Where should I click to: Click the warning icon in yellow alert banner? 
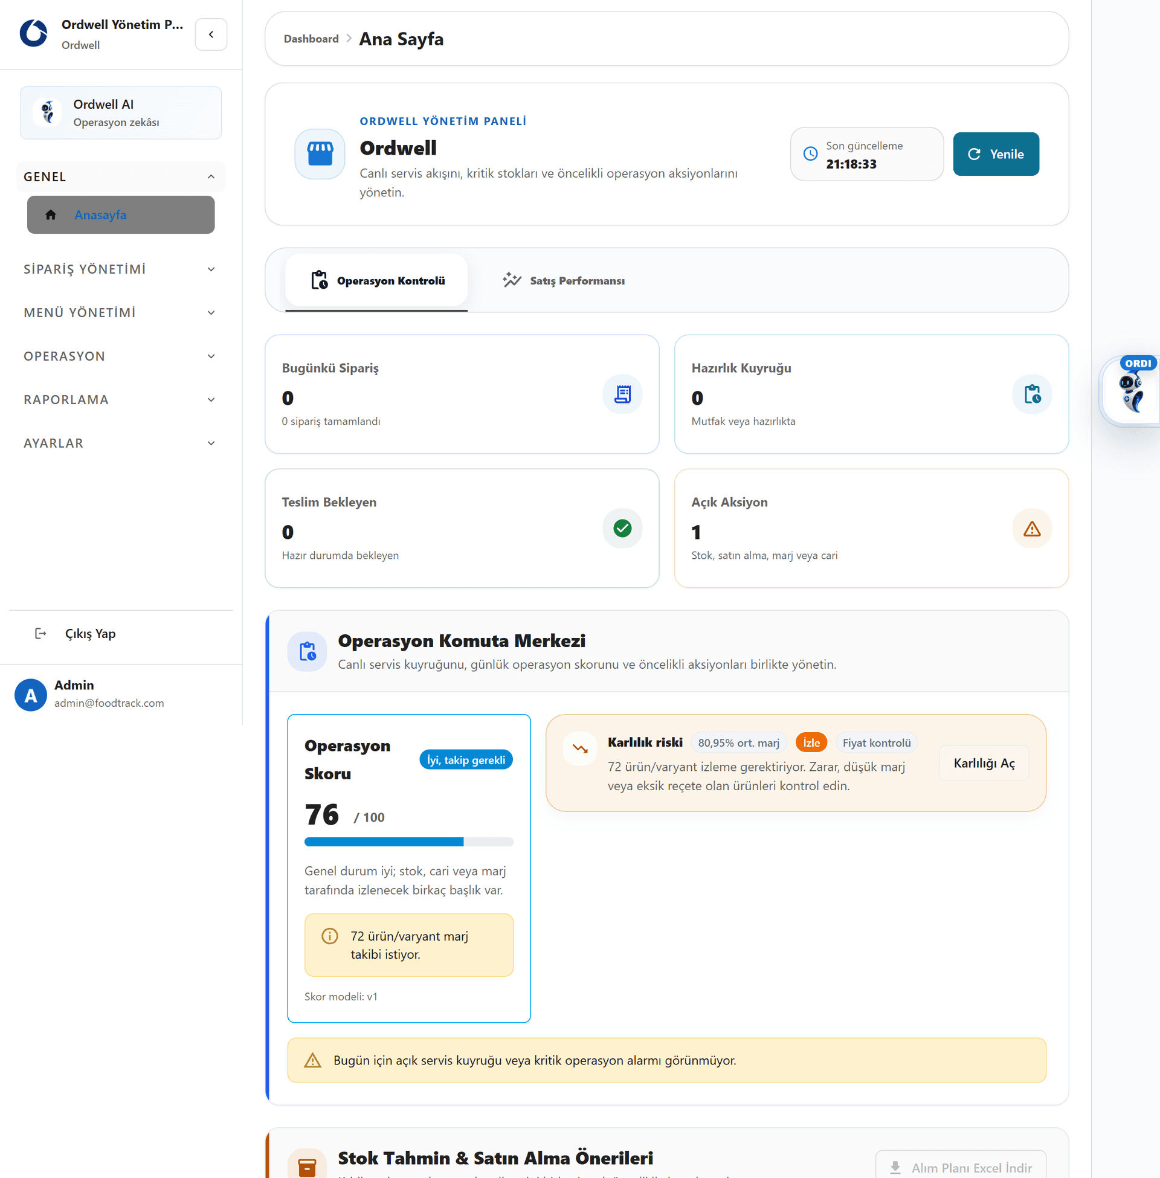pos(312,1060)
